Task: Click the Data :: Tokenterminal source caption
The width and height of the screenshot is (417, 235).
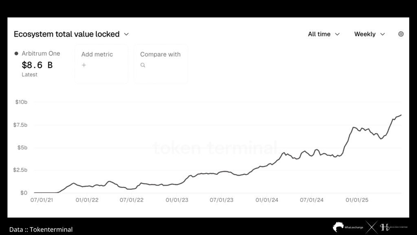Action: pyautogui.click(x=41, y=229)
